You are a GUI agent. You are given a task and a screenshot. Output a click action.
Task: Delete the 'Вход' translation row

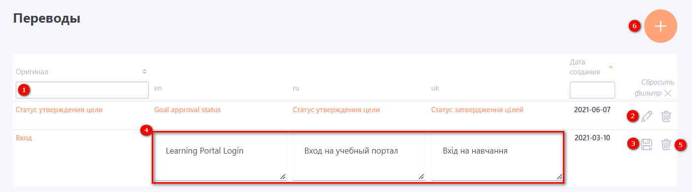(x=666, y=144)
